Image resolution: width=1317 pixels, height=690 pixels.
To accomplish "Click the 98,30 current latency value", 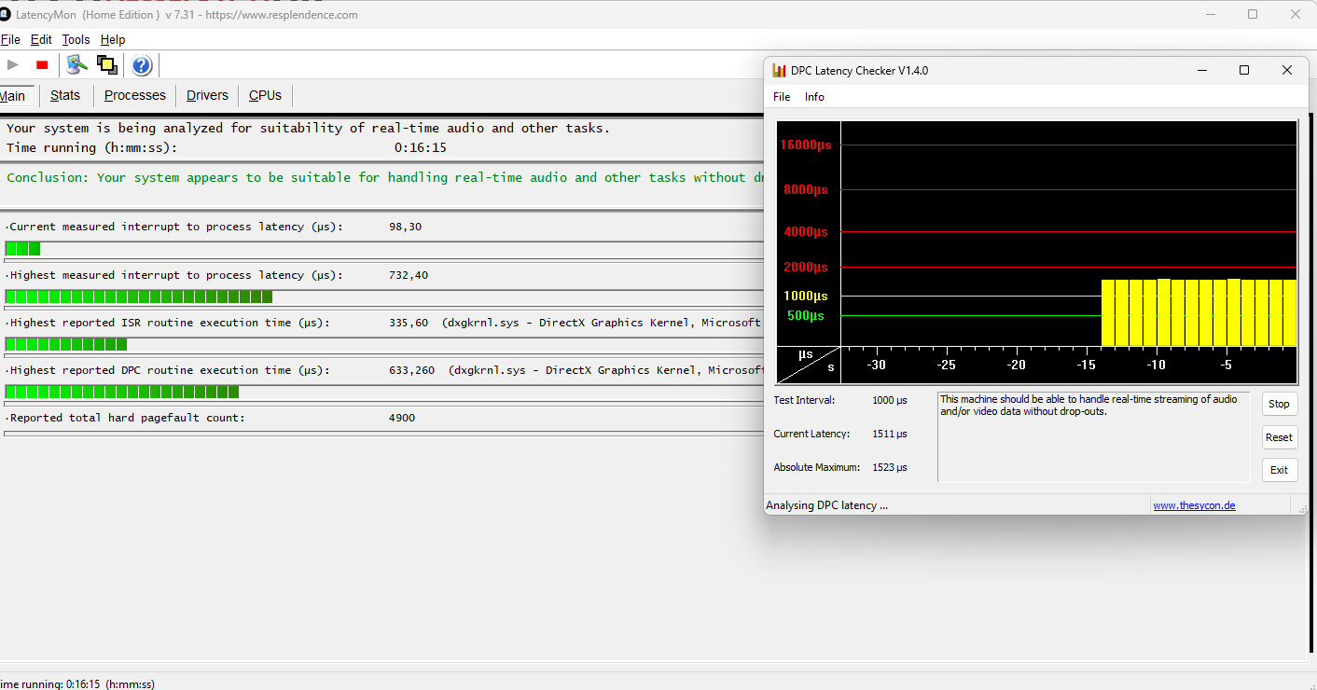I will coord(405,227).
